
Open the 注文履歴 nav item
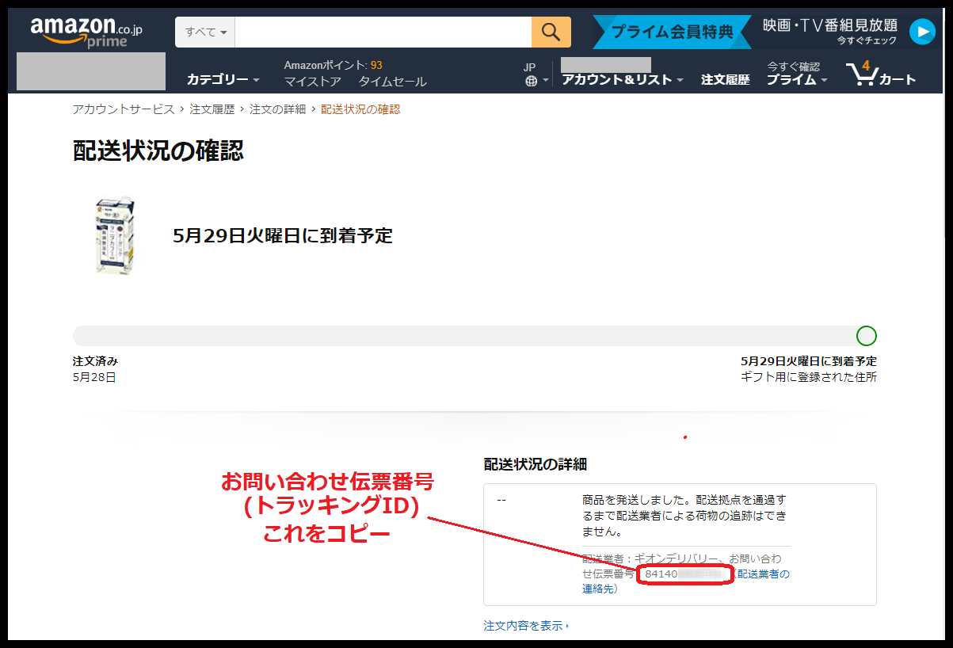[x=725, y=80]
